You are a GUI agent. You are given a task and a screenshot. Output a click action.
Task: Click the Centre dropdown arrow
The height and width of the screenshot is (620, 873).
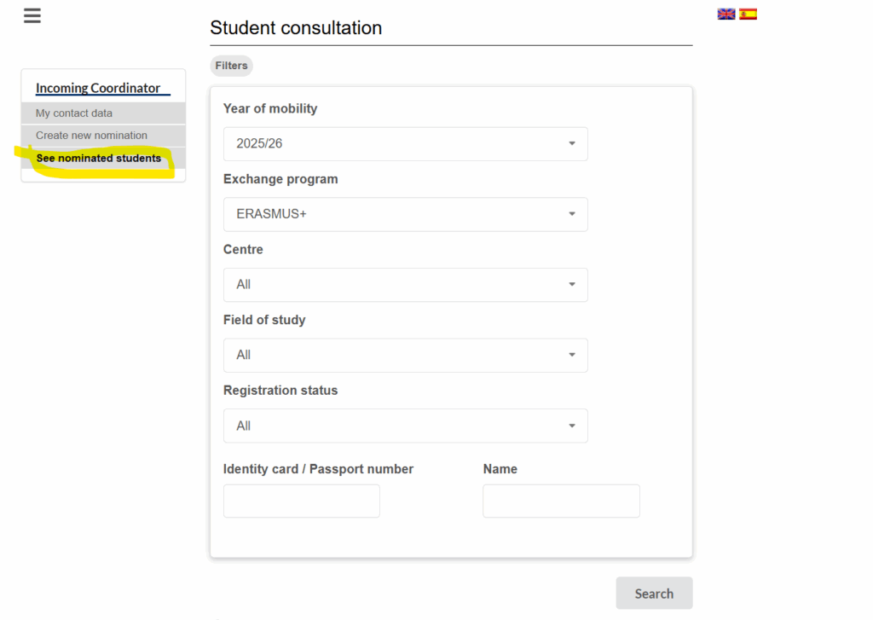tap(572, 285)
